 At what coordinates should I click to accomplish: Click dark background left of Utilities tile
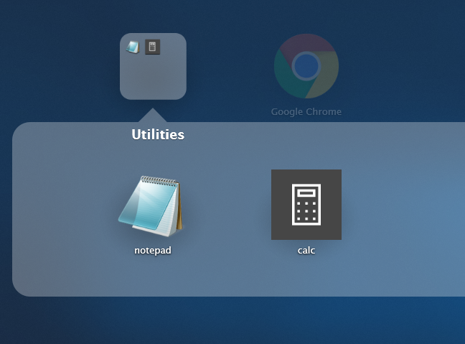57,65
